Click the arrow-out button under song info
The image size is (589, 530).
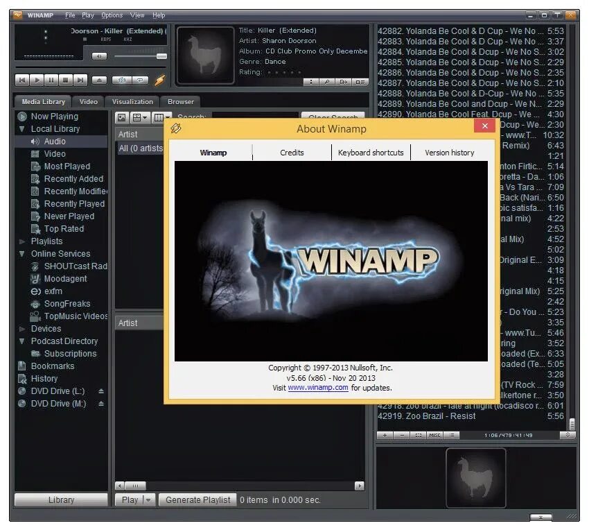pyautogui.click(x=343, y=82)
